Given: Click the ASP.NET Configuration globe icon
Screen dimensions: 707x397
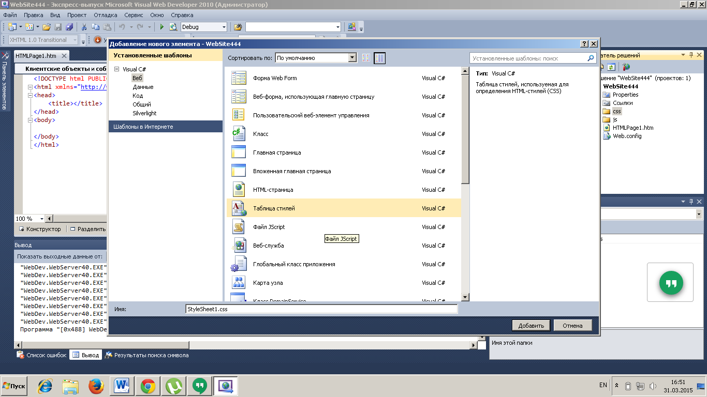Looking at the screenshot, I should pos(626,67).
